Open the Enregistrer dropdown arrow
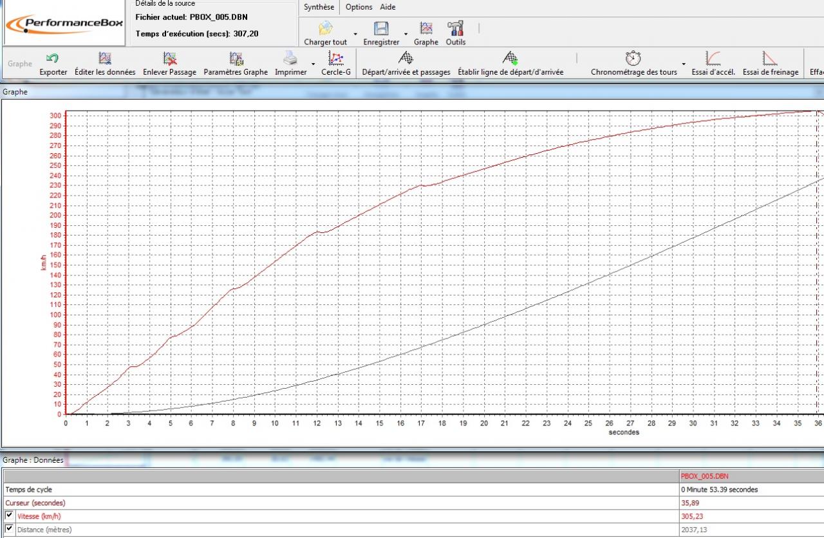 point(406,33)
